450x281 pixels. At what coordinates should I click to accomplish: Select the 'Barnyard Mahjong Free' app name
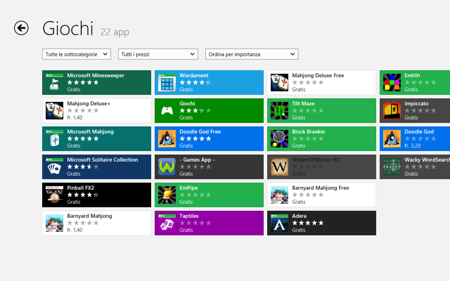click(x=320, y=188)
